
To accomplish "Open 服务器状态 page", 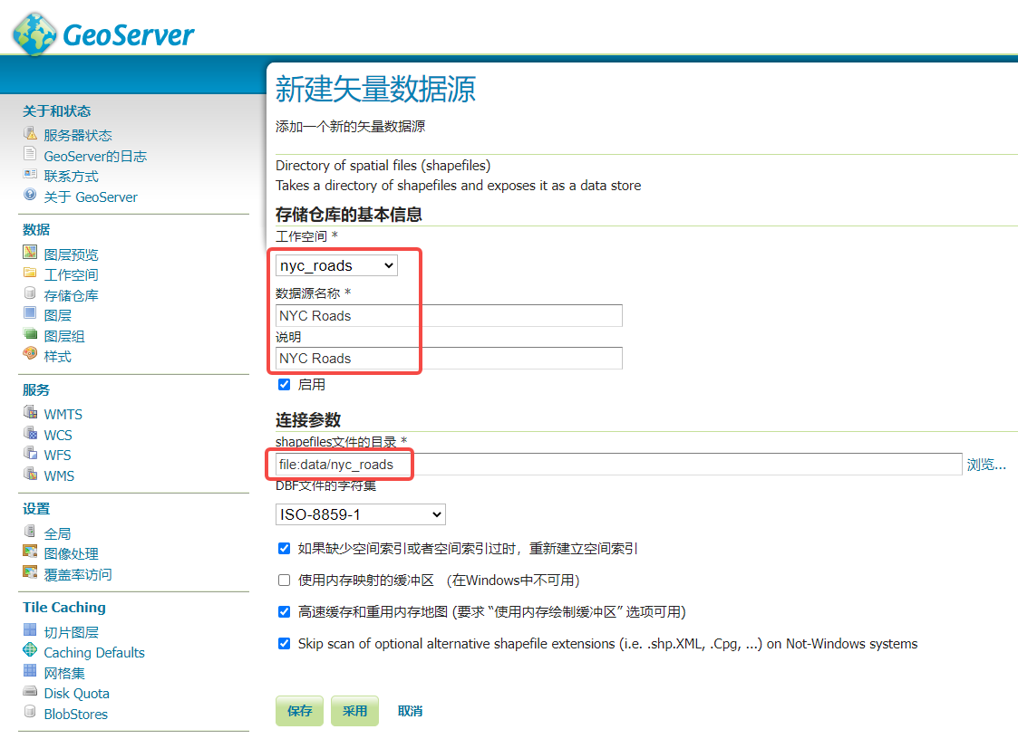I will tap(78, 135).
